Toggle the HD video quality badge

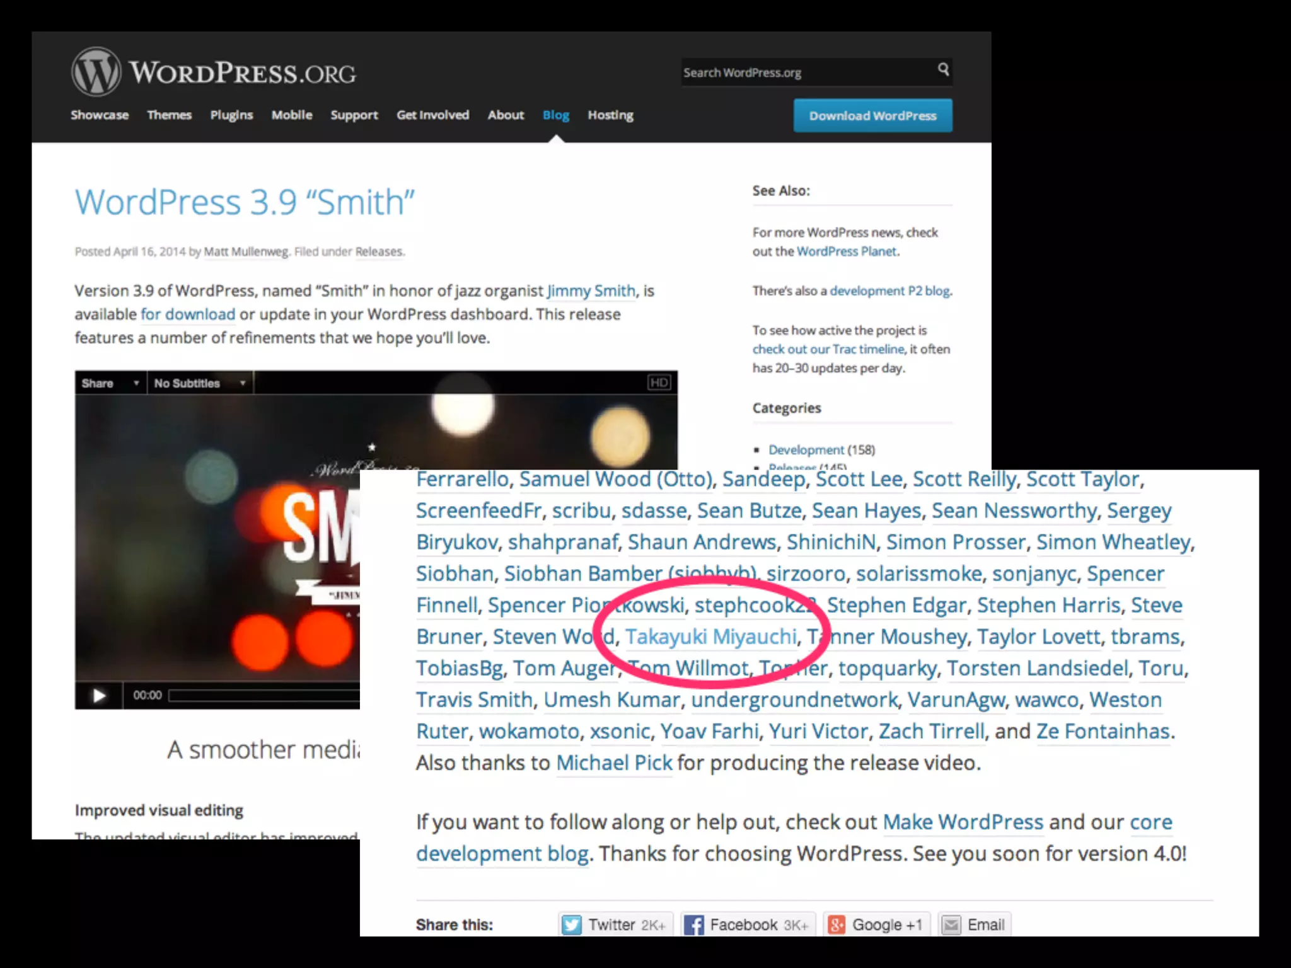(659, 383)
